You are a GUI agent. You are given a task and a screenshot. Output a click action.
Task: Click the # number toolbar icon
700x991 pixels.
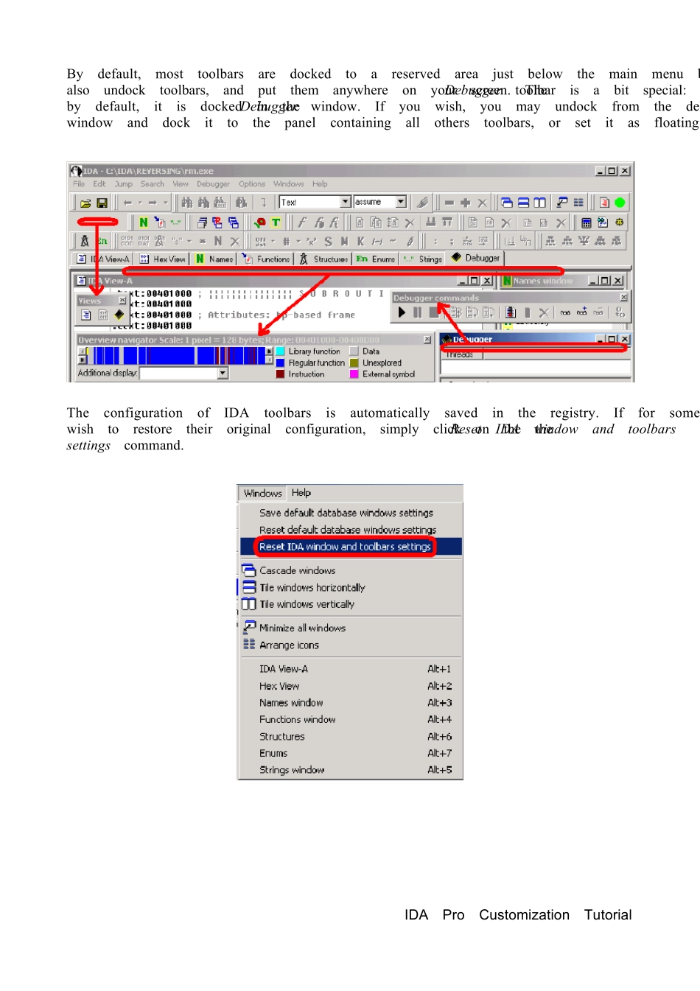point(286,241)
